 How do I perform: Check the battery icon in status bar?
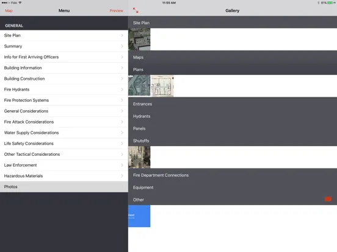330,3
